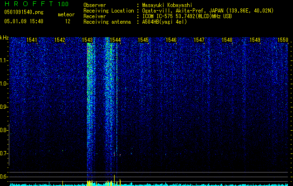Click the Receiver label
Screen dimensions: 293x186
pos(95,16)
